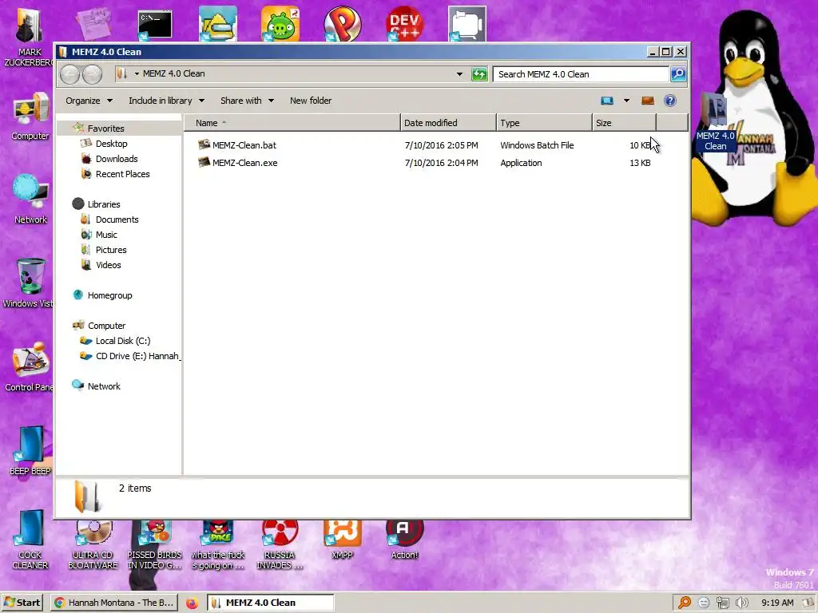Open Local Disk (C:) in the sidebar
The height and width of the screenshot is (613, 818).
pos(122,340)
